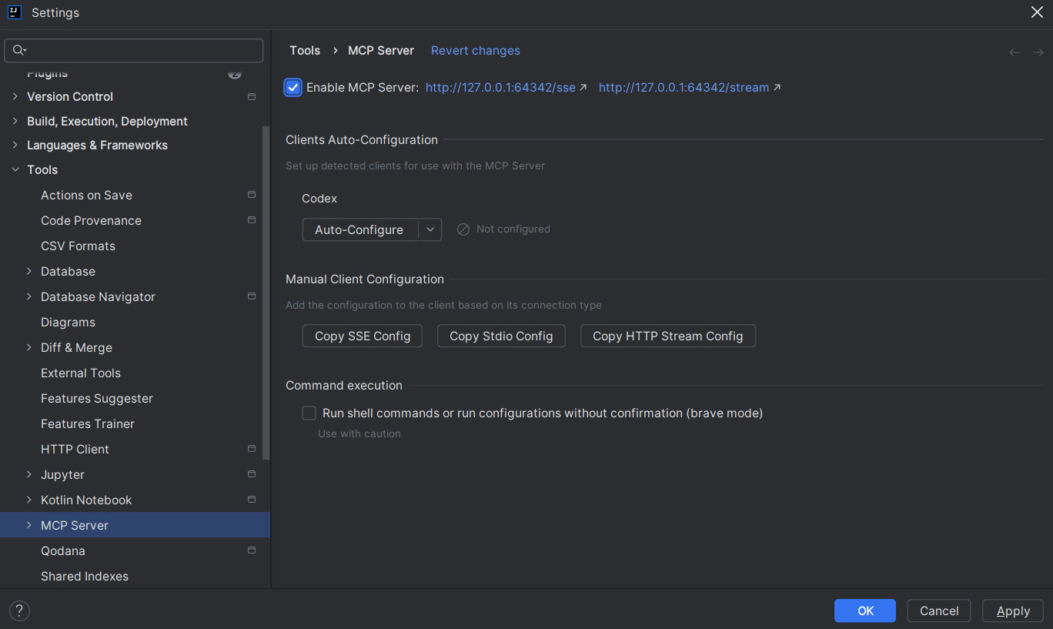Select HTTP Client in the settings tree

tap(75, 450)
